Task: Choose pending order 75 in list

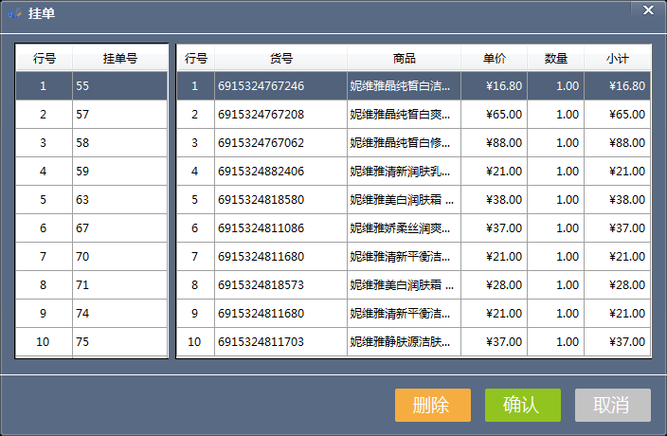Action: [x=119, y=342]
